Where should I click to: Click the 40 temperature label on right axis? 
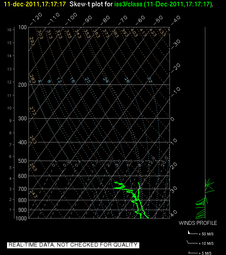[174, 213]
